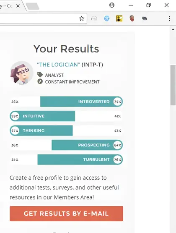This screenshot has width=176, height=233.
Task: Open the yellow Go board extension
Action: click(x=119, y=18)
